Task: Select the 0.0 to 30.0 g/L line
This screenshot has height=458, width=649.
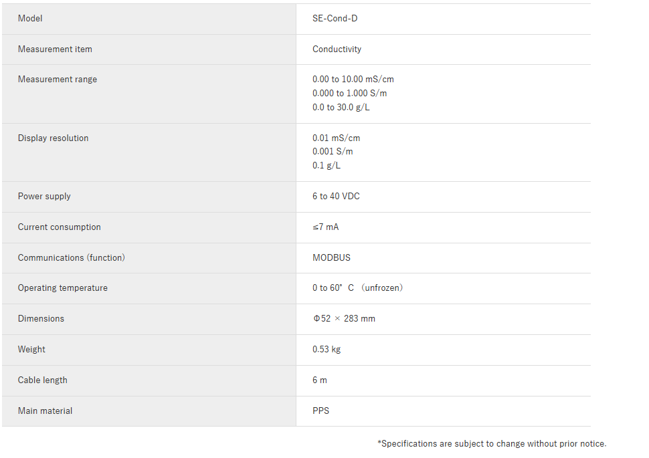Action: pyautogui.click(x=341, y=108)
